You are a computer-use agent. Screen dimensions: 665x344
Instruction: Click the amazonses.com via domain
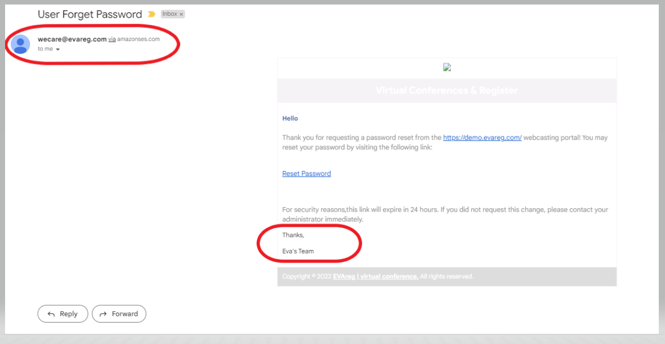(x=138, y=40)
